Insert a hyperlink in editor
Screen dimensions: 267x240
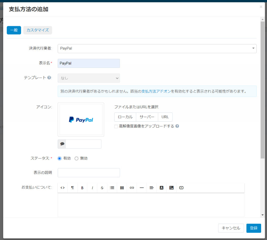tap(132, 188)
